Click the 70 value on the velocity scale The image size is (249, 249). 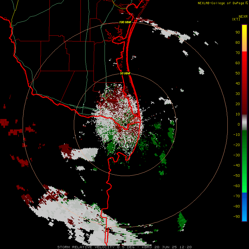pos(238,53)
